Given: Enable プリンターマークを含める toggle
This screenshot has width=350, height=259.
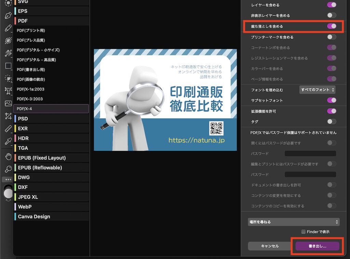Looking at the screenshot, I should point(332,37).
